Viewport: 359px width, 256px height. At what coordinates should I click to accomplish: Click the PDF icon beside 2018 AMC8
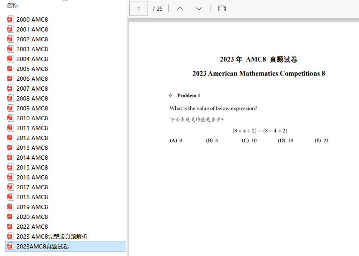[x=10, y=197]
